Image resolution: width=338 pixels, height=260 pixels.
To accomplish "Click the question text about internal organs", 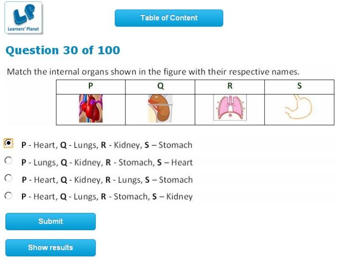I will (153, 72).
